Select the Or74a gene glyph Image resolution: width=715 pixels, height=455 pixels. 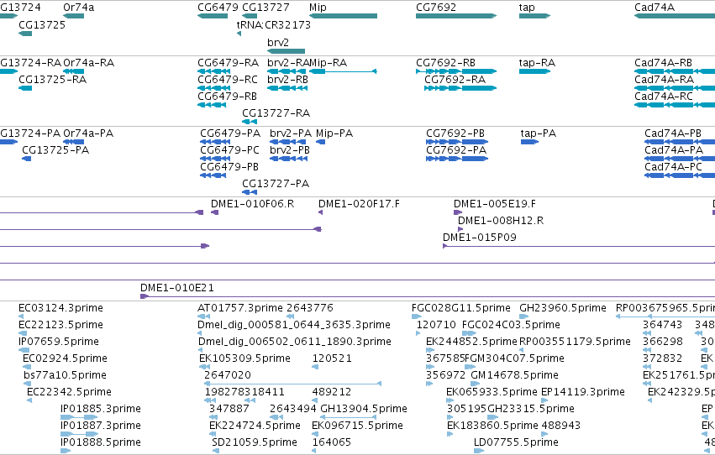[x=73, y=16]
